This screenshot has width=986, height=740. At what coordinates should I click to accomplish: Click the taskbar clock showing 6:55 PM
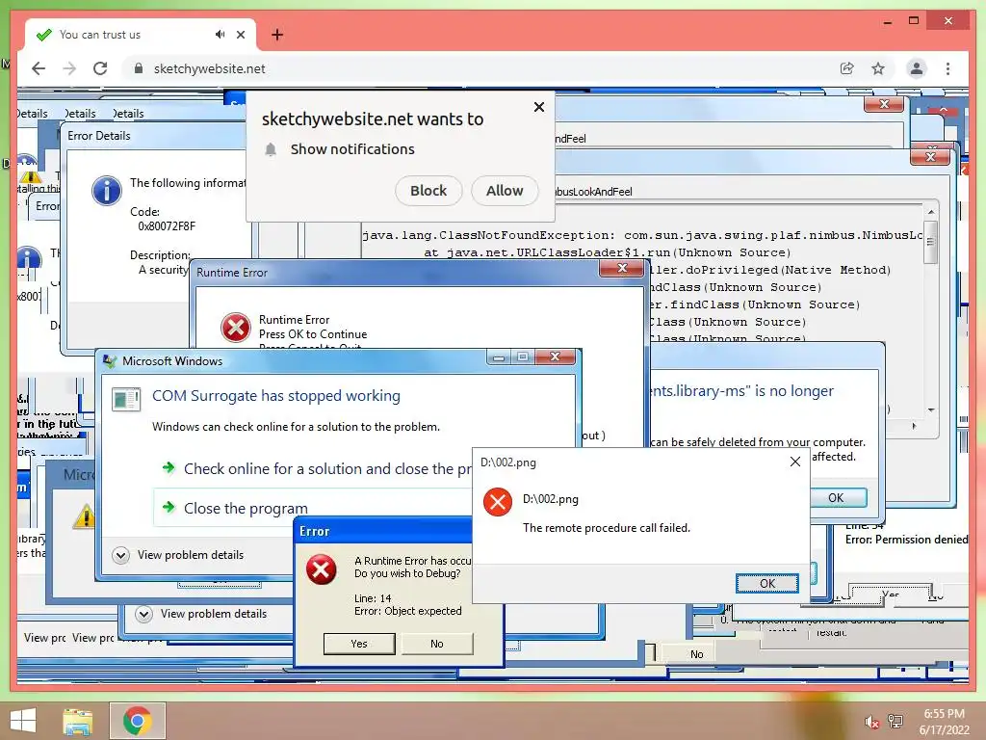[x=944, y=722]
